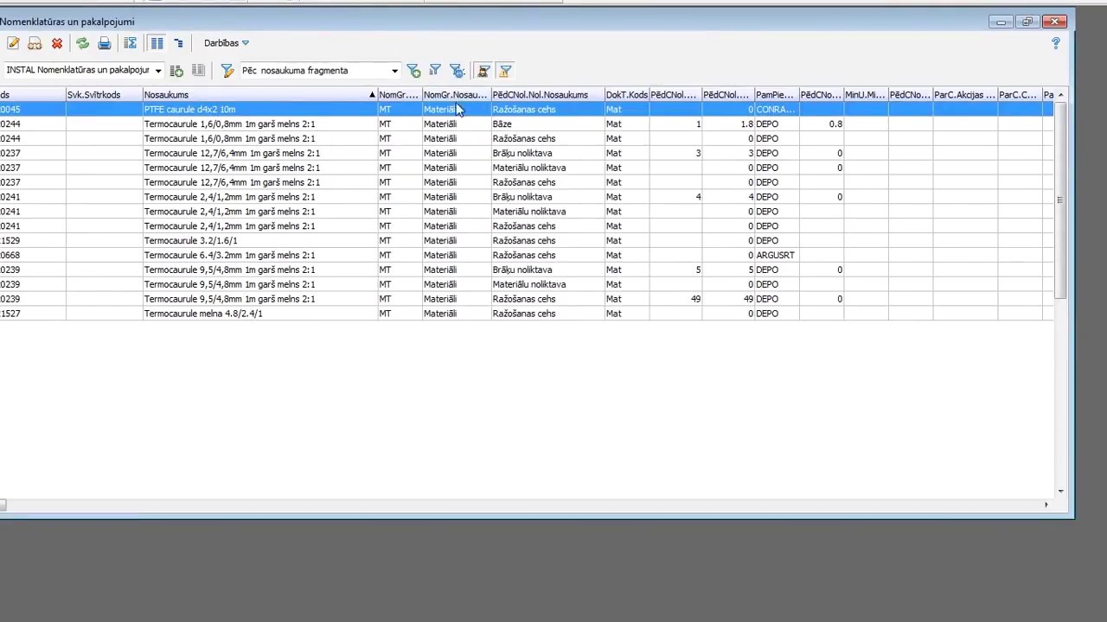Click the MinU.Mi... column header
The height and width of the screenshot is (622, 1107).
click(865, 95)
